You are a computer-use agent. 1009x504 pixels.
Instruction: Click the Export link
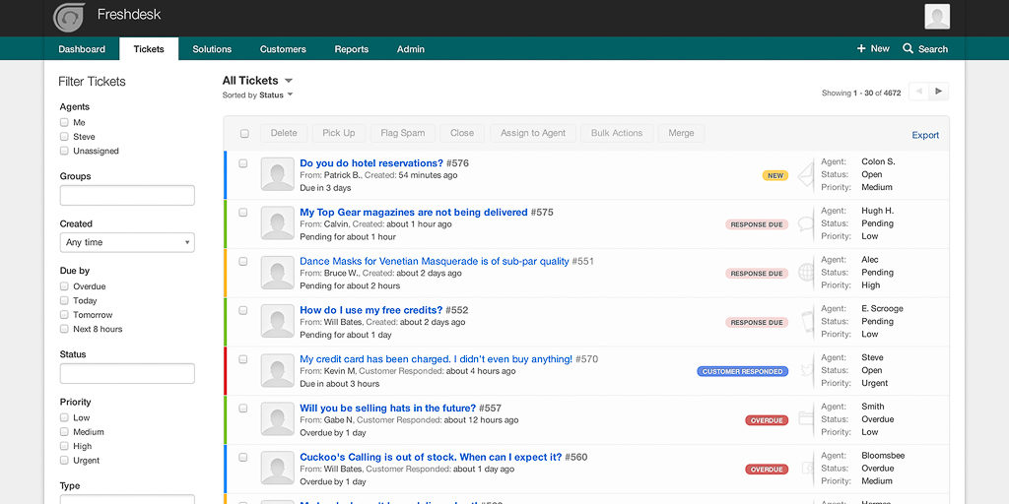click(x=925, y=135)
